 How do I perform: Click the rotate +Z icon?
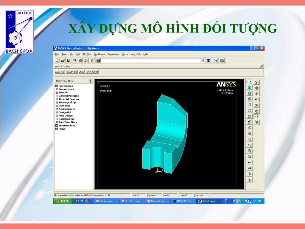pyautogui.click(x=257, y=105)
